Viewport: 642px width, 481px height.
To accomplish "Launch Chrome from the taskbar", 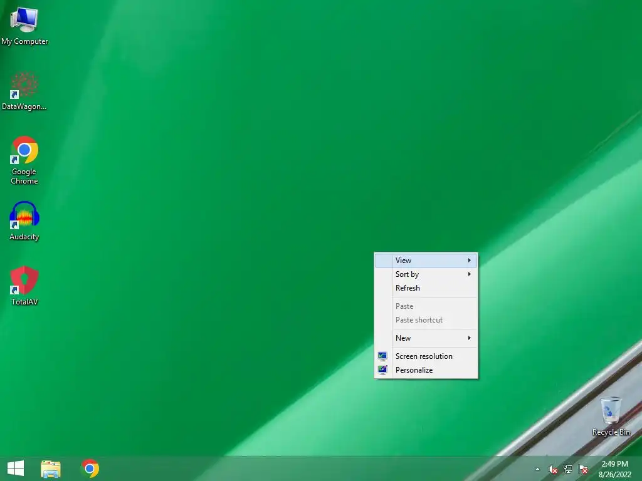I will (x=90, y=468).
